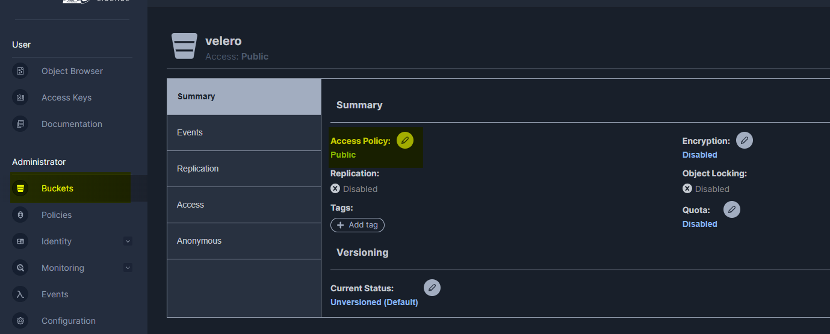
Task: Click the Buckets sidebar icon
Action: pos(20,188)
